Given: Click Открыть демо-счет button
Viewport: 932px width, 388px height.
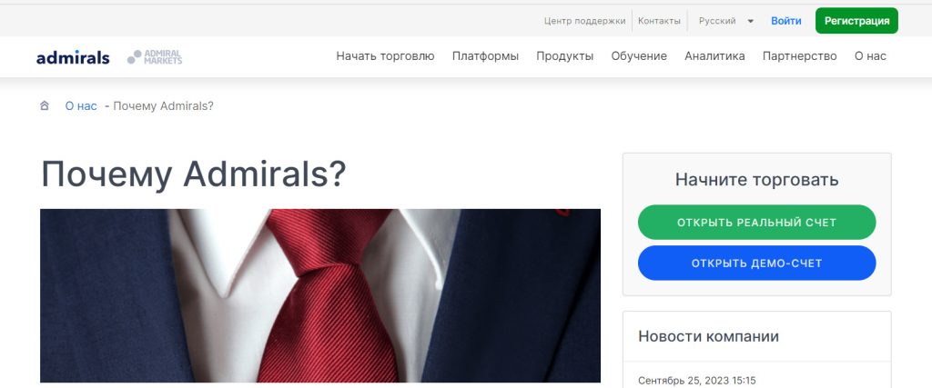Looking at the screenshot, I should [x=756, y=263].
